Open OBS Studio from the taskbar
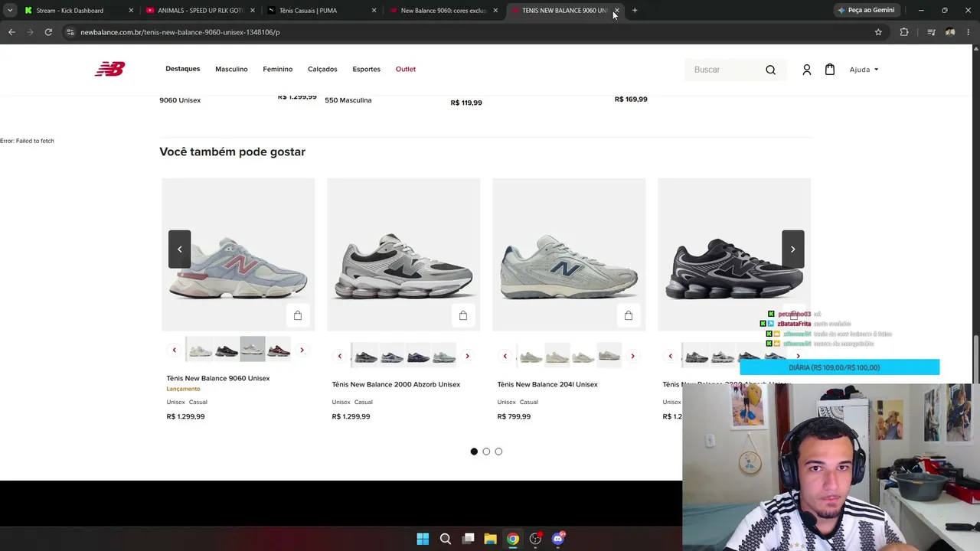The width and height of the screenshot is (980, 551). click(x=535, y=539)
